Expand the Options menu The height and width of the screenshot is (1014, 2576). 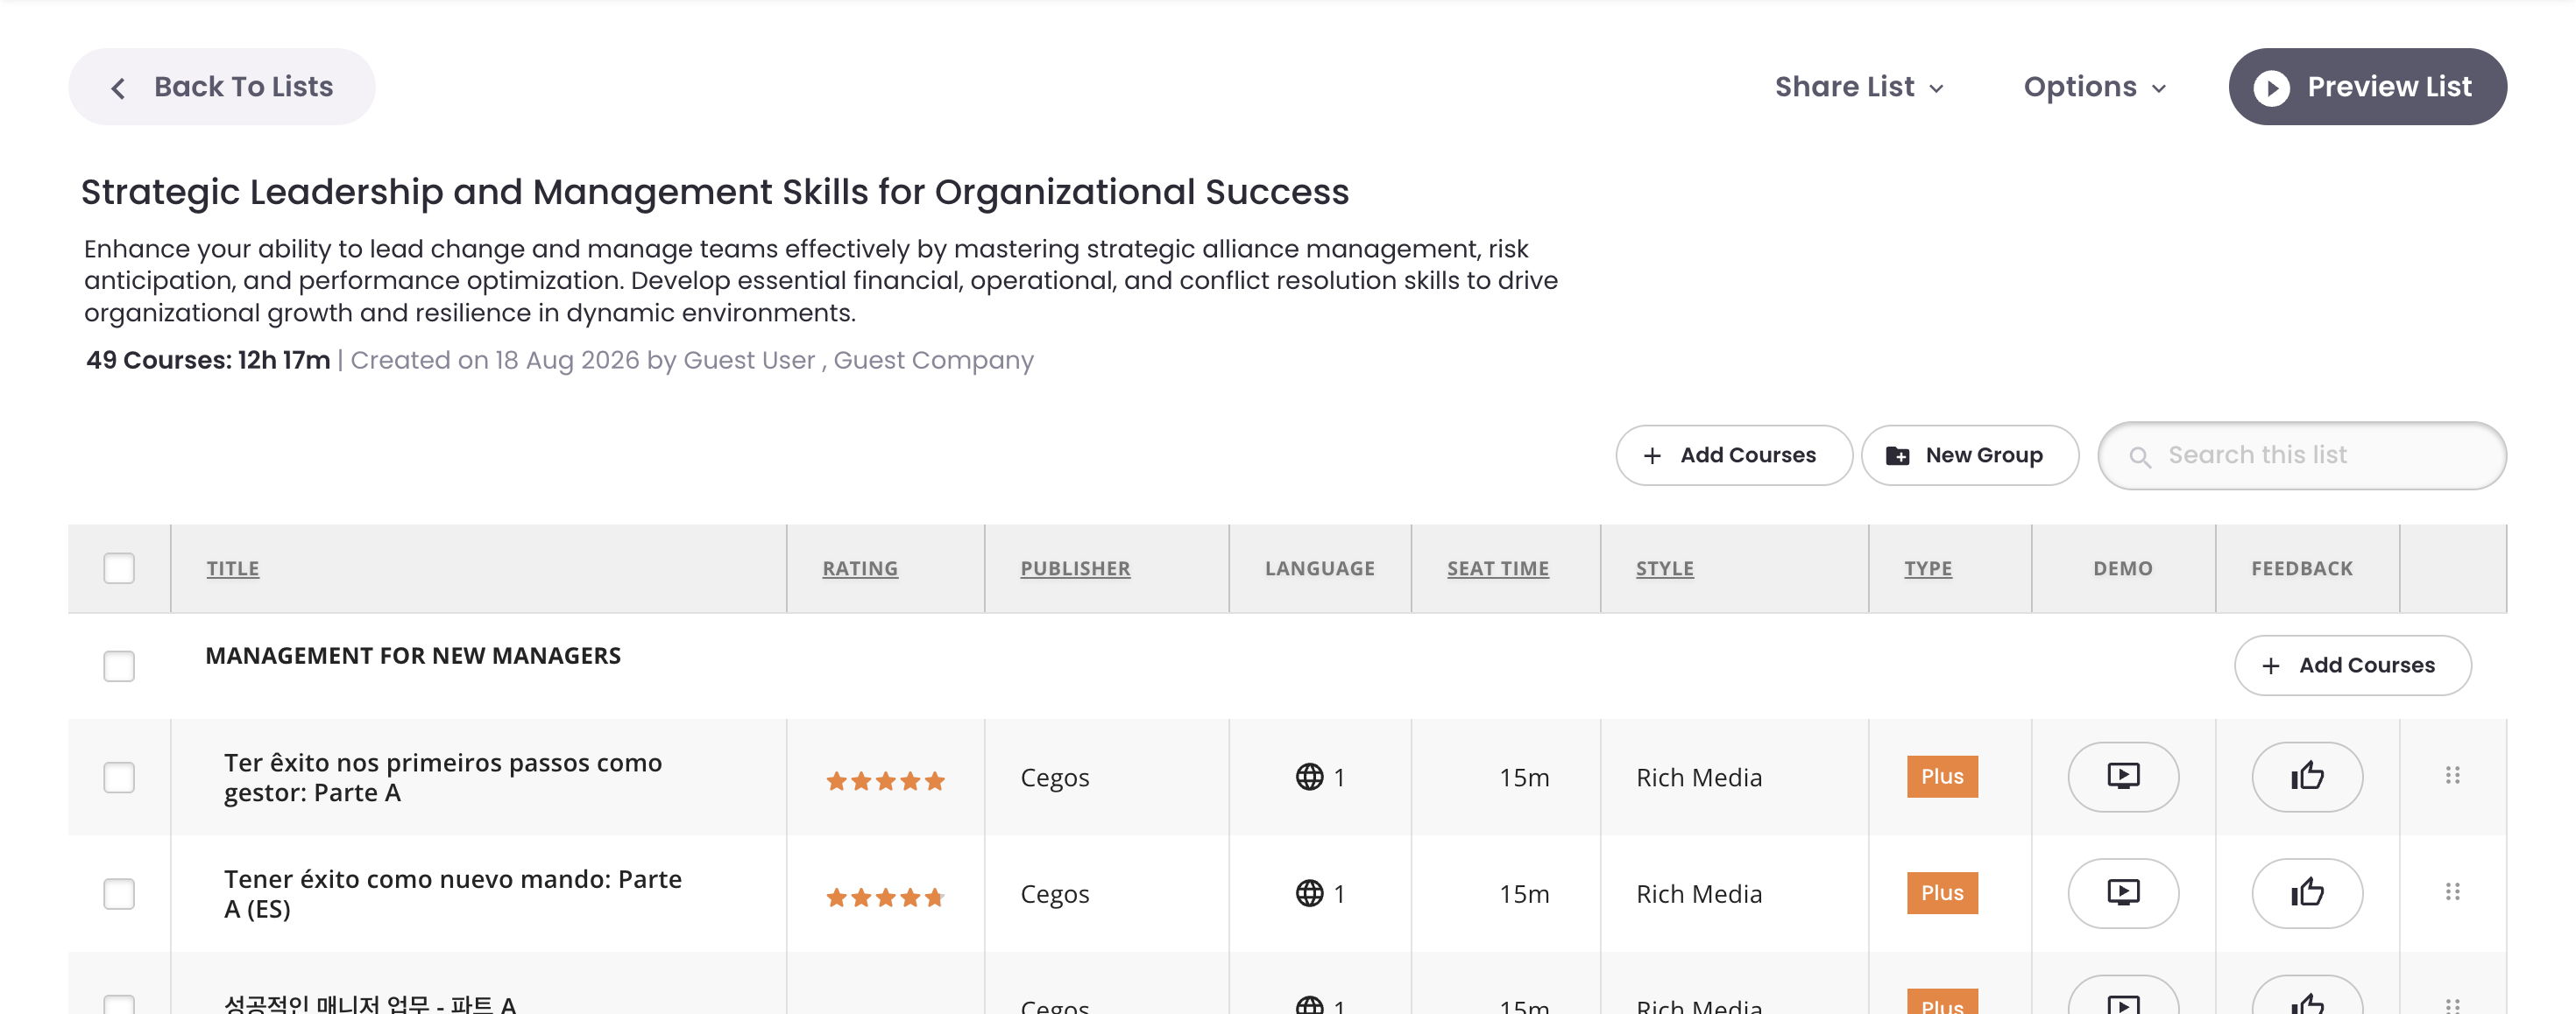tap(2095, 87)
